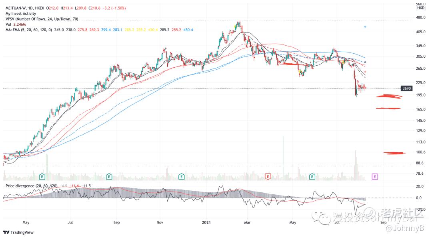Click the blue MA value 283.1

(118, 30)
